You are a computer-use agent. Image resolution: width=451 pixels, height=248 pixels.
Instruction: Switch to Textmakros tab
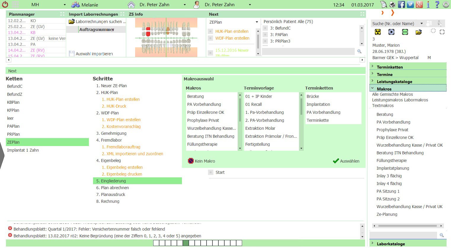coord(383,106)
